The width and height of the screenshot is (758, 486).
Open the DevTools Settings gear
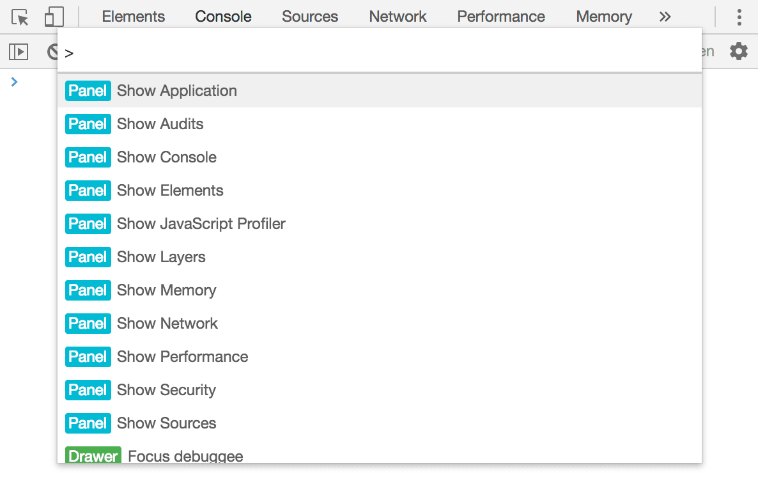[738, 51]
